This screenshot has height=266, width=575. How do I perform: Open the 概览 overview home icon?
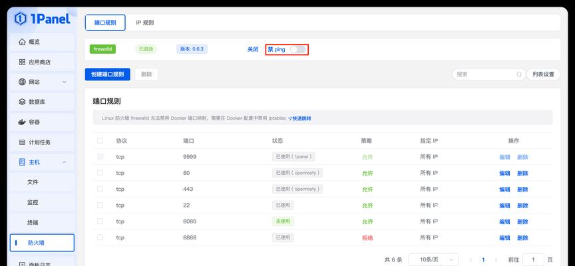(22, 42)
